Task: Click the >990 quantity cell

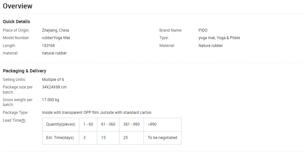Action: tap(152, 124)
